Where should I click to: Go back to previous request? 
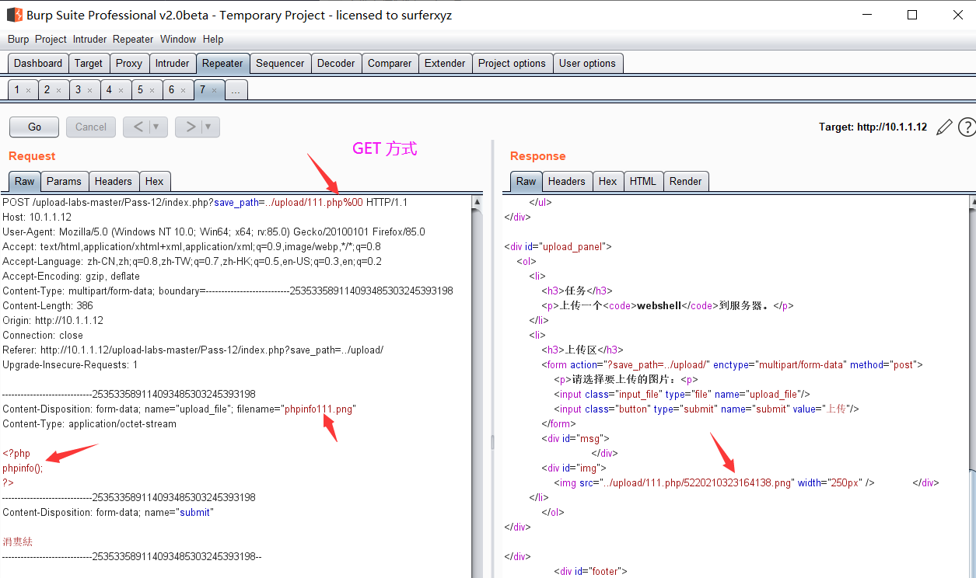137,127
